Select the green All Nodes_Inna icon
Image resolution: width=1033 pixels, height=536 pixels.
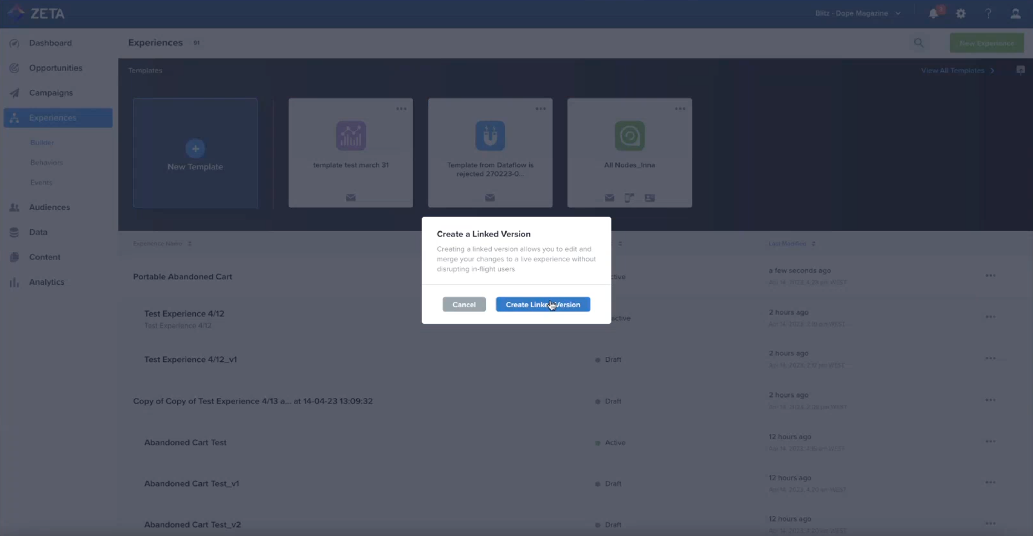(630, 136)
